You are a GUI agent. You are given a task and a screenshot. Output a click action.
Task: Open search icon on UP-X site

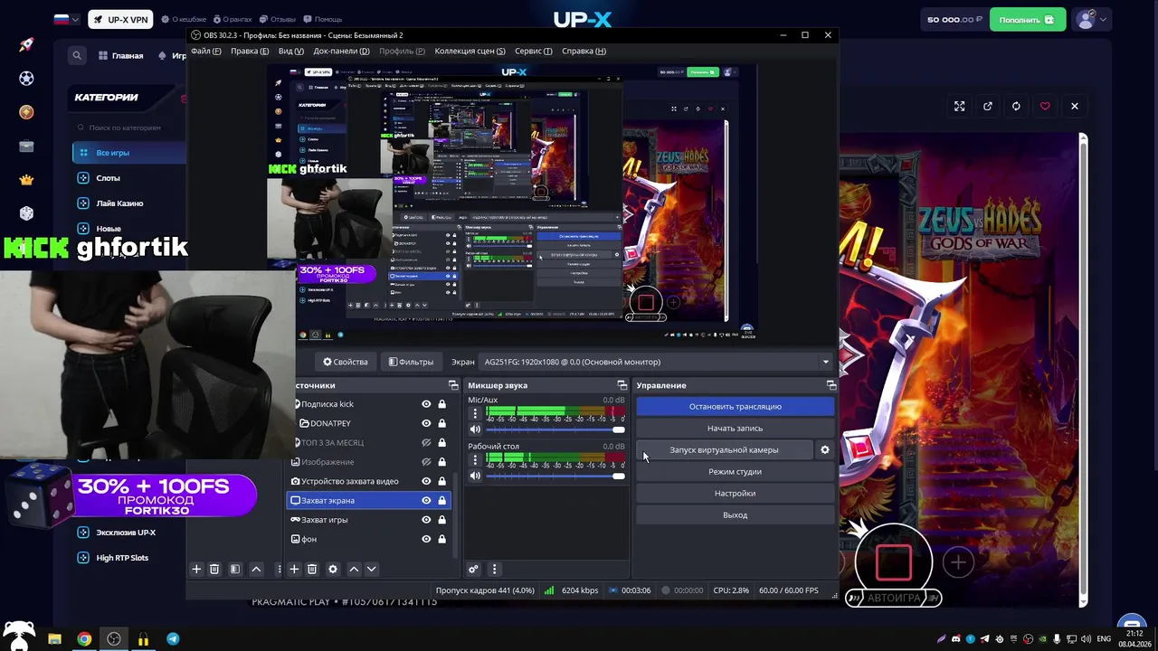point(77,55)
